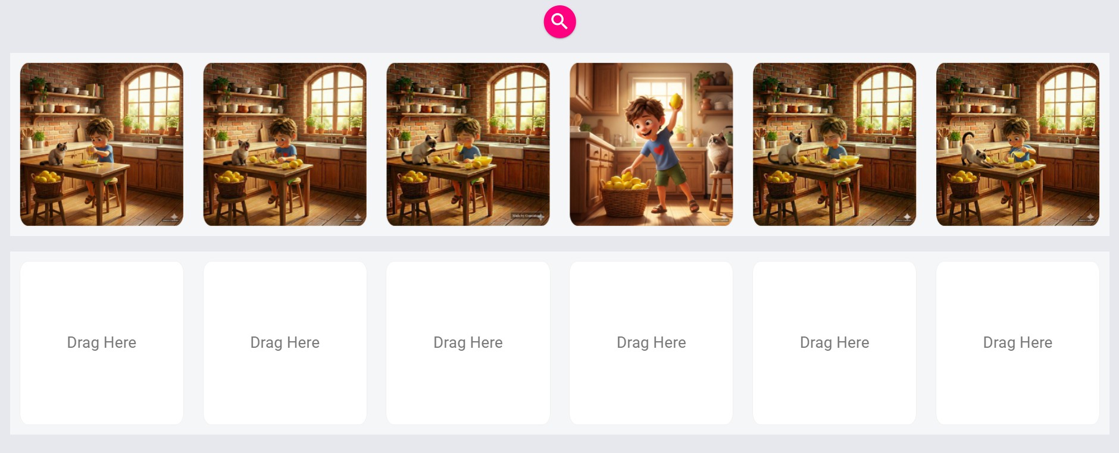Click the 'Made by' watermark on drinking image

[527, 216]
